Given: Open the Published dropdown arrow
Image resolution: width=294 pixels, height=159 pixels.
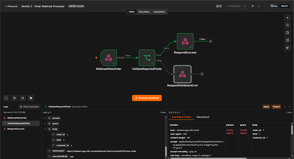Looking at the screenshot, I should click(245, 6).
